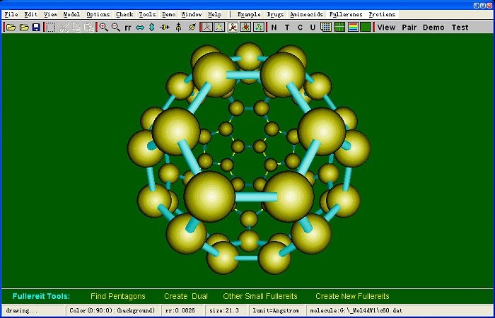The width and height of the screenshot is (495, 318).
Task: Click the Save floppy disk icon
Action: point(35,28)
